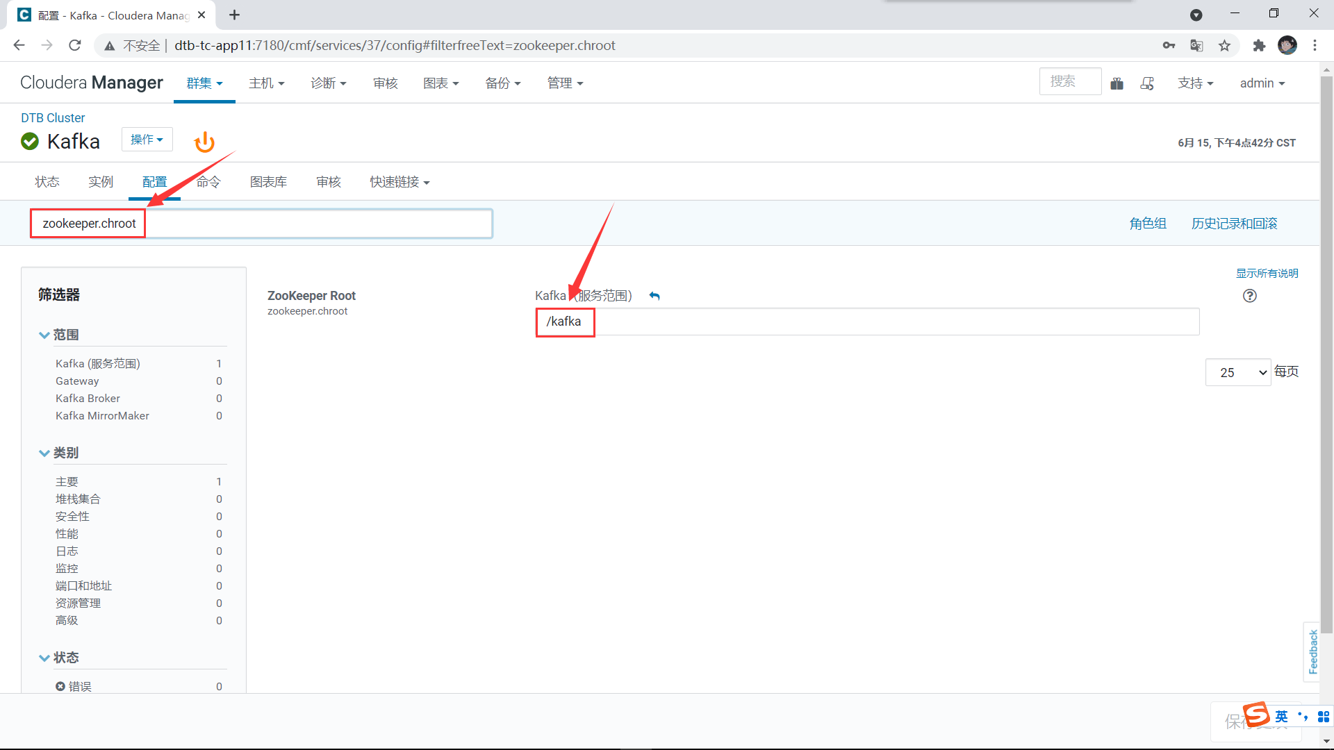Image resolution: width=1334 pixels, height=750 pixels.
Task: Click the ZooKeeper Root value field /kafka
Action: pyautogui.click(x=868, y=322)
